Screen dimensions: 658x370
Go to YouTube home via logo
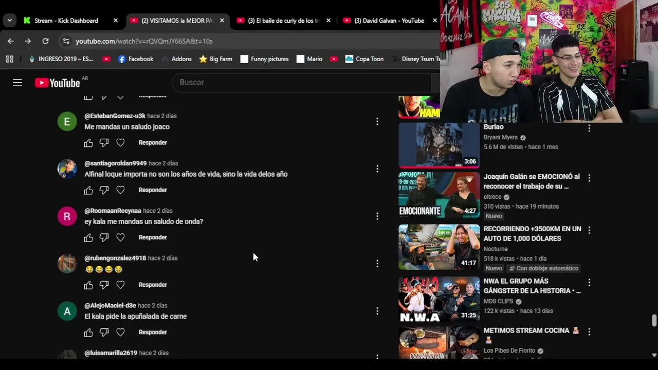[x=57, y=83]
